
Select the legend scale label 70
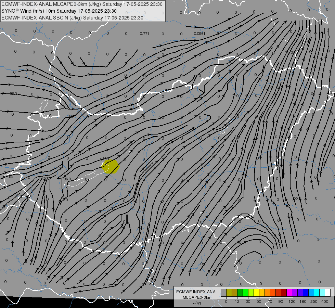click(x=270, y=301)
